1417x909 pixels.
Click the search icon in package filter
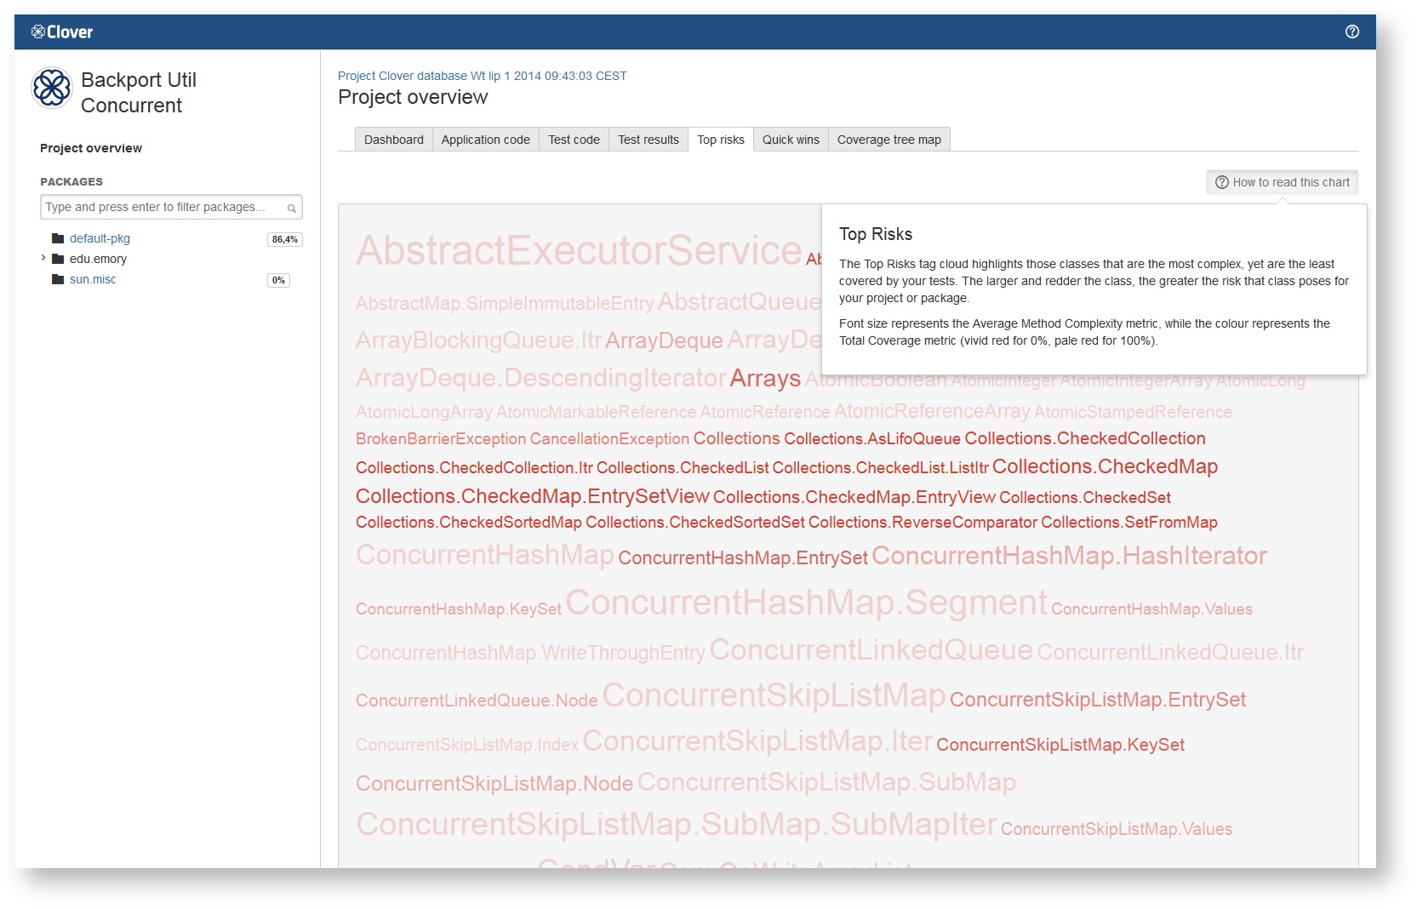pos(292,208)
